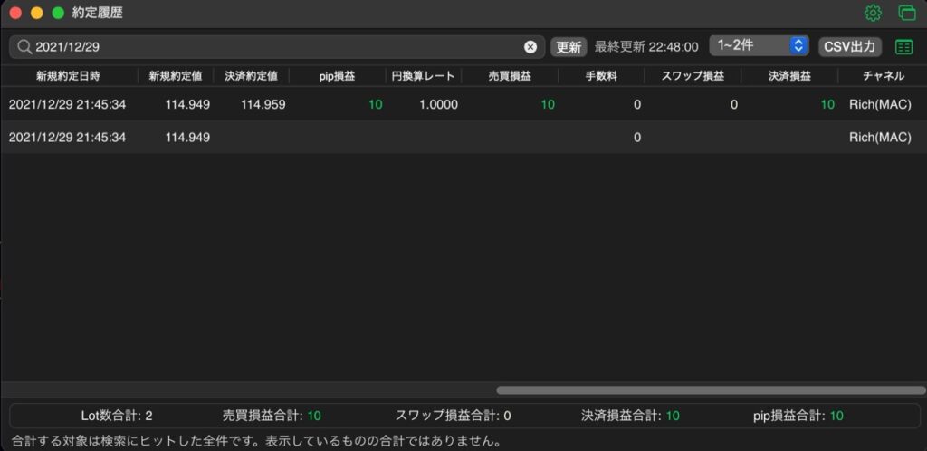Clear the search field with the X icon
The height and width of the screenshot is (451, 927).
click(x=530, y=47)
